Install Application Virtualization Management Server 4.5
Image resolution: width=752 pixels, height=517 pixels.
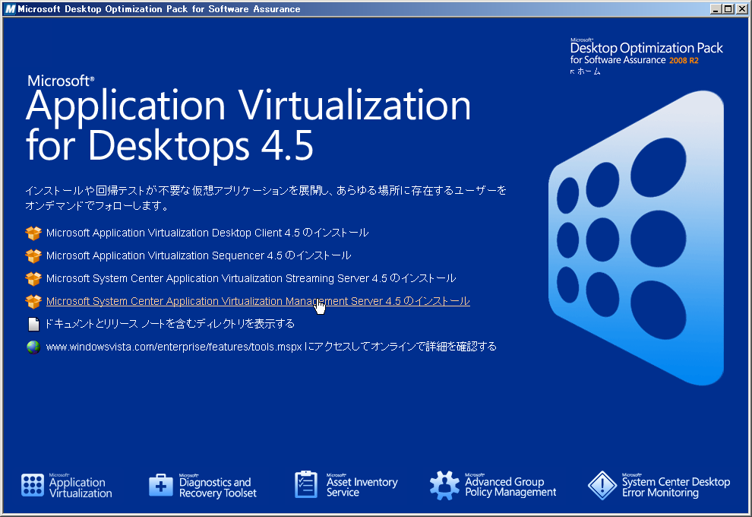[x=258, y=301]
